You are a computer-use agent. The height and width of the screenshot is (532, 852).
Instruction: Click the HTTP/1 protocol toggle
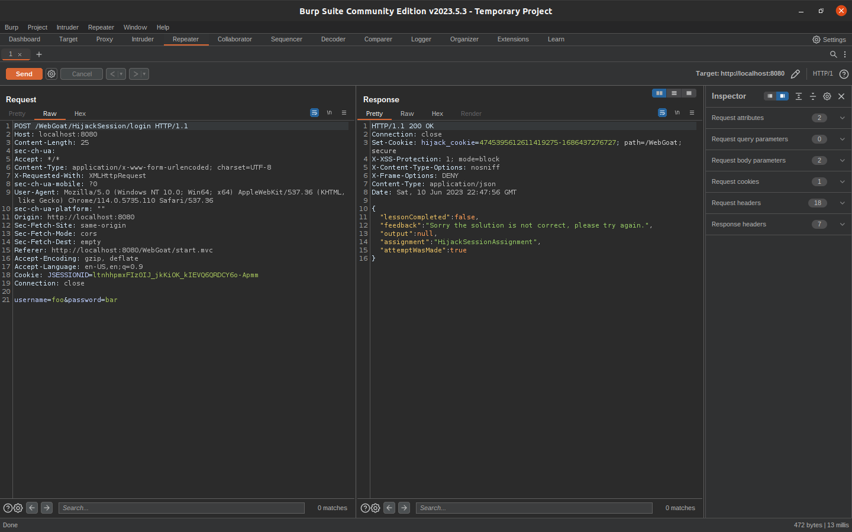coord(822,74)
